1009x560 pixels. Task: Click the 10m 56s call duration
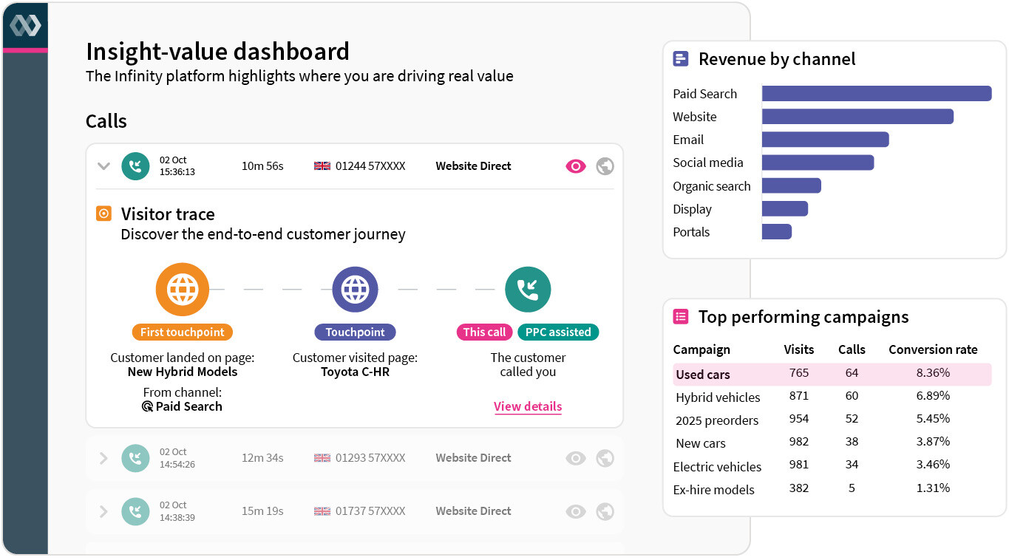click(262, 166)
